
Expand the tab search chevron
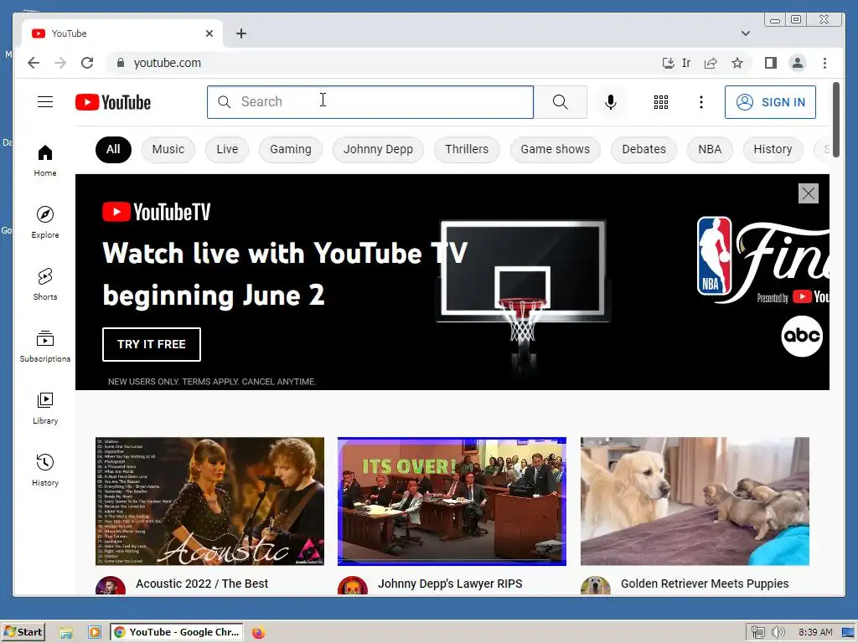(745, 33)
